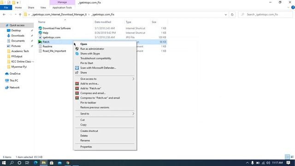
Task: Open Task View icon in taskbar
Action: tap(27, 163)
